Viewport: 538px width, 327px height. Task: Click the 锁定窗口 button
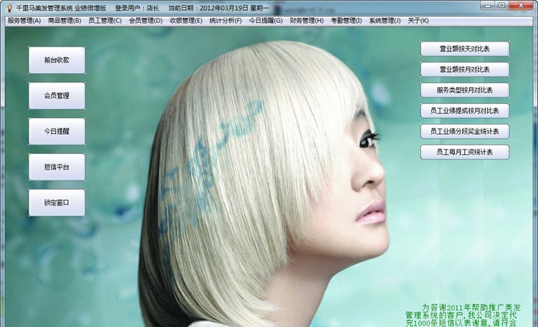57,202
